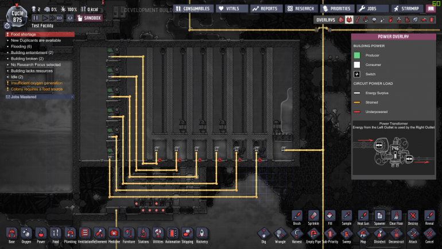Set game to triple speed
442x249 pixels.
60,18
